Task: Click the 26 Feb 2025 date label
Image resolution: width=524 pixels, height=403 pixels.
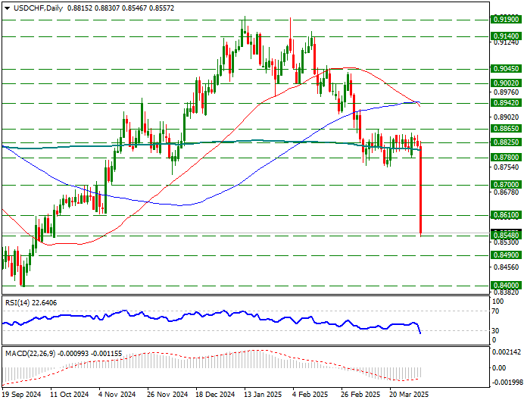Action: tap(361, 395)
